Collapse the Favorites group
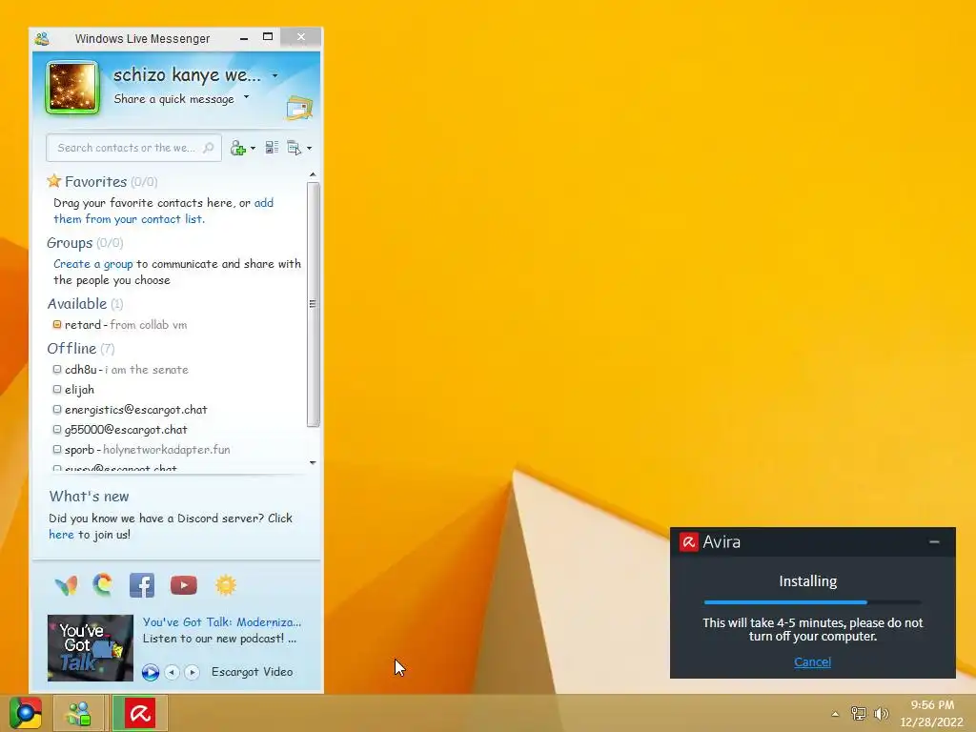The image size is (976, 732). point(96,182)
